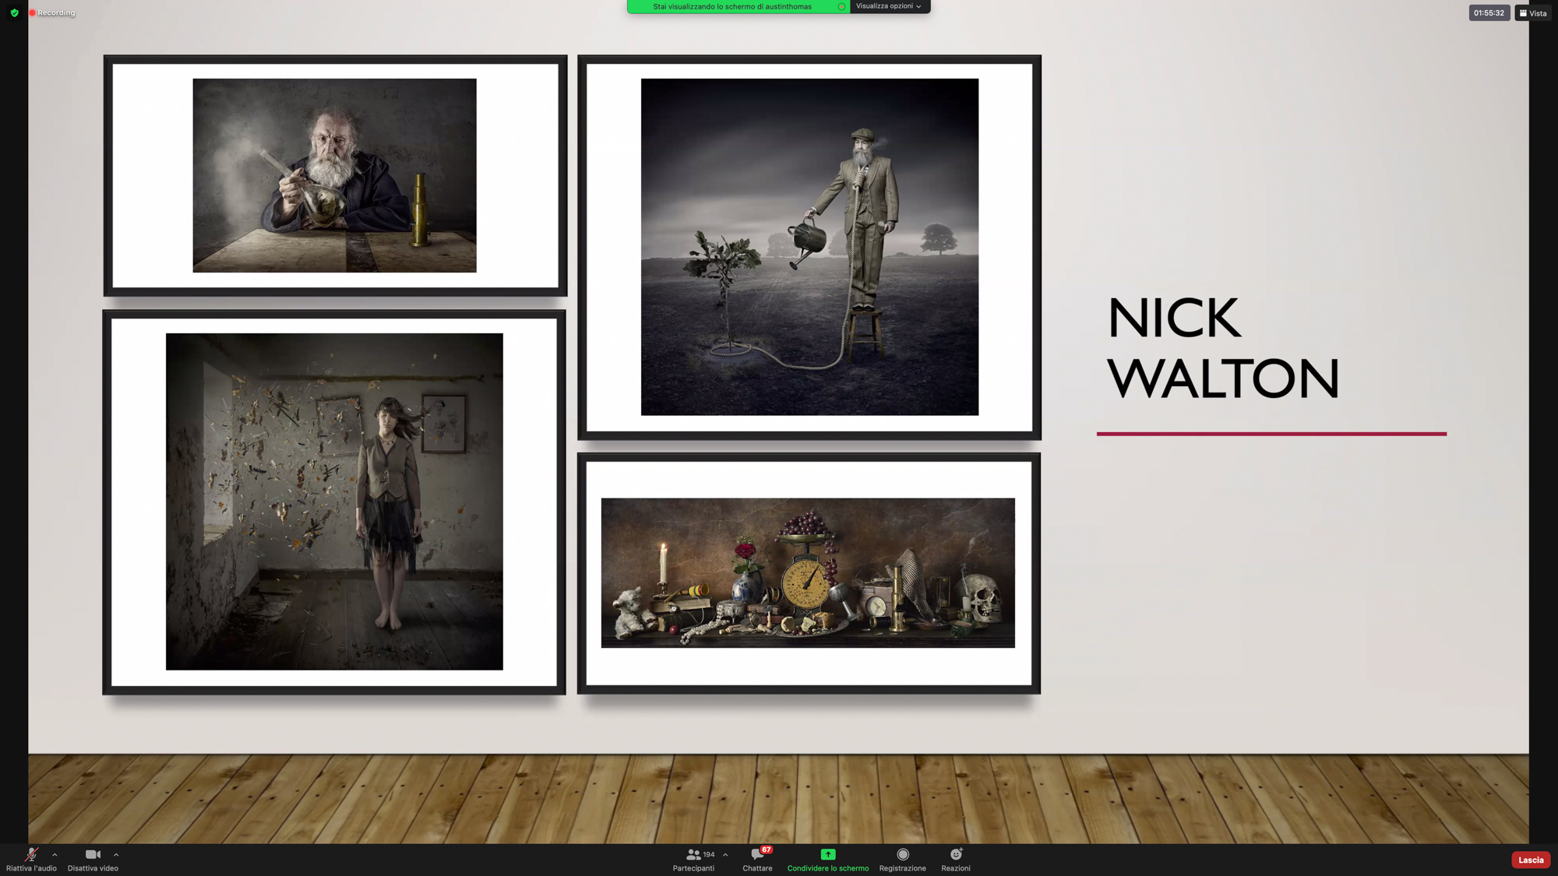Click the green encryption shield icon
1558x876 pixels.
coord(14,12)
